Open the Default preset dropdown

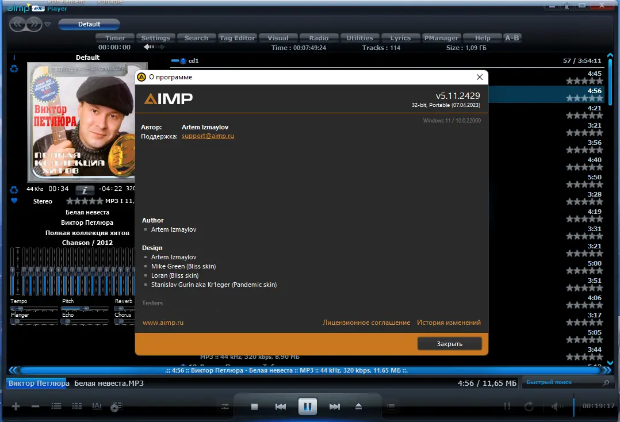[x=89, y=24]
